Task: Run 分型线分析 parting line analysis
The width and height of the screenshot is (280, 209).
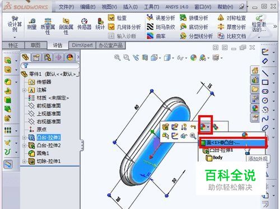Action: [x=196, y=36]
